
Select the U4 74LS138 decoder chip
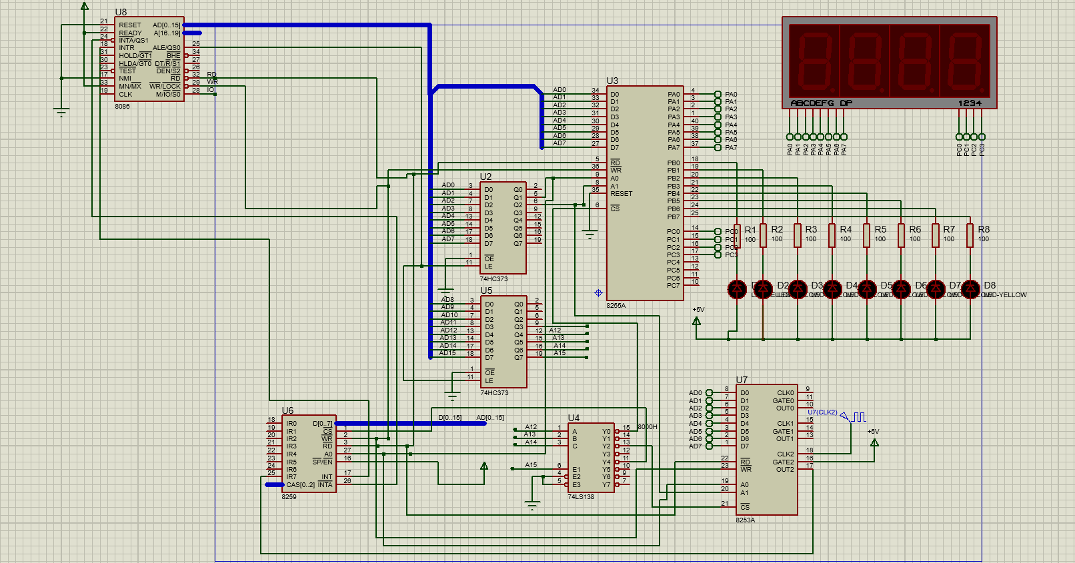pyautogui.click(x=591, y=458)
